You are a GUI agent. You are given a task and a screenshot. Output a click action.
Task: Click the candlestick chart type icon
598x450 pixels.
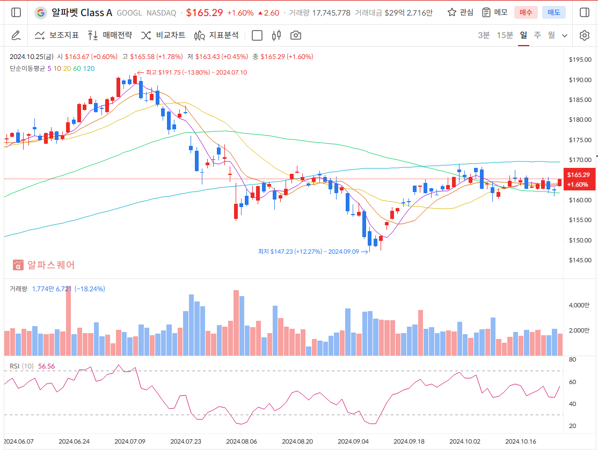(x=276, y=35)
